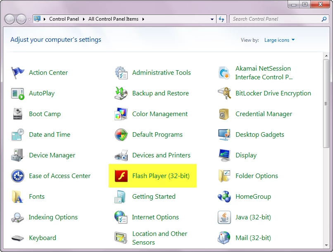Viewport: 333px width, 252px height.
Task: Open the recent pages dropdown beside Forward
Action: pos(29,19)
